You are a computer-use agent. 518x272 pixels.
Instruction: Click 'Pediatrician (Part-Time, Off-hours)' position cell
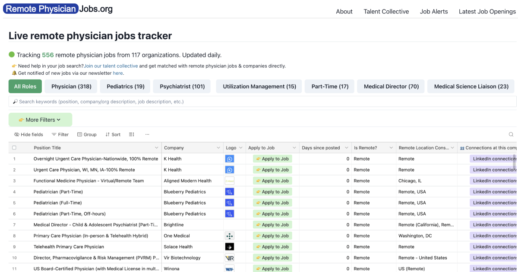coord(69,214)
